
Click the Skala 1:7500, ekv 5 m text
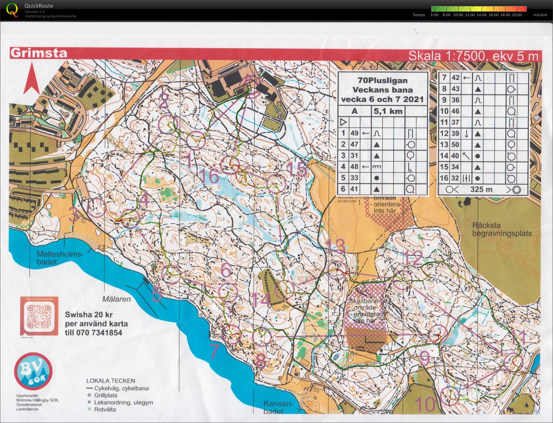point(473,56)
